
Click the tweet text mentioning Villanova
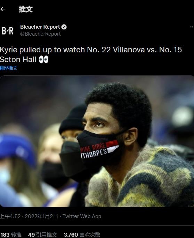(91, 50)
